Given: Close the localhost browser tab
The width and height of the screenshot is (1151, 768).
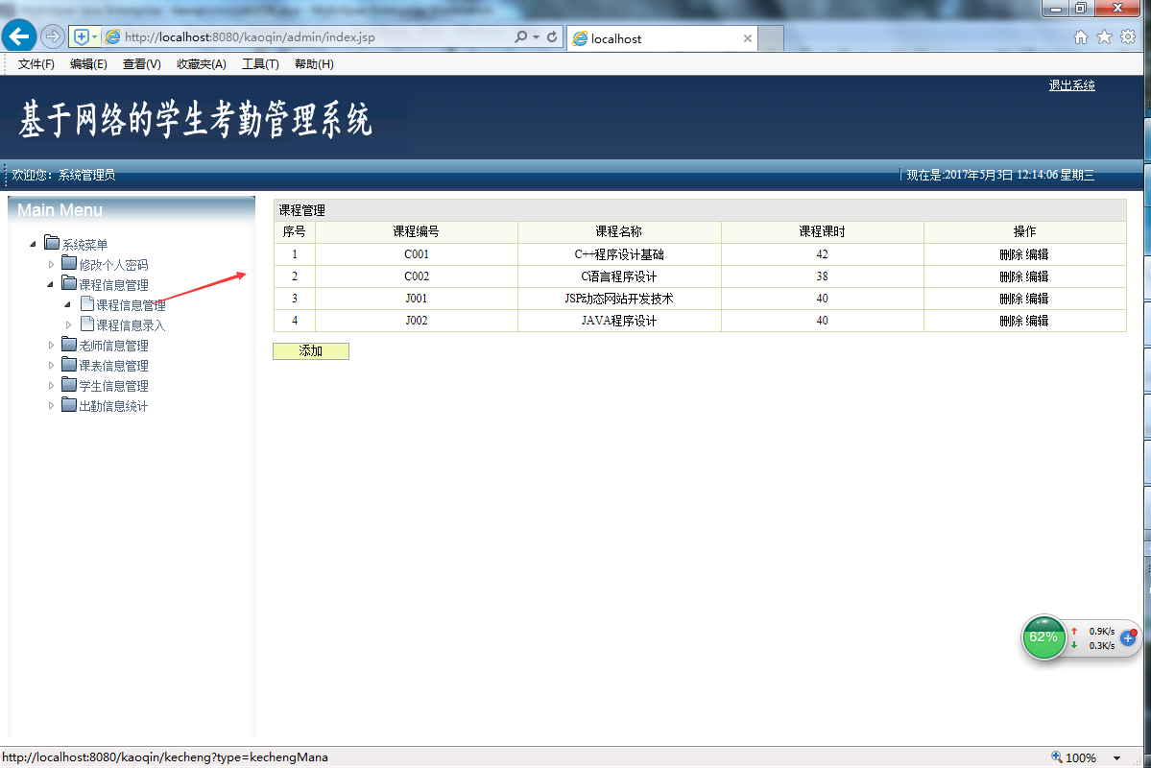Looking at the screenshot, I should click(x=747, y=38).
